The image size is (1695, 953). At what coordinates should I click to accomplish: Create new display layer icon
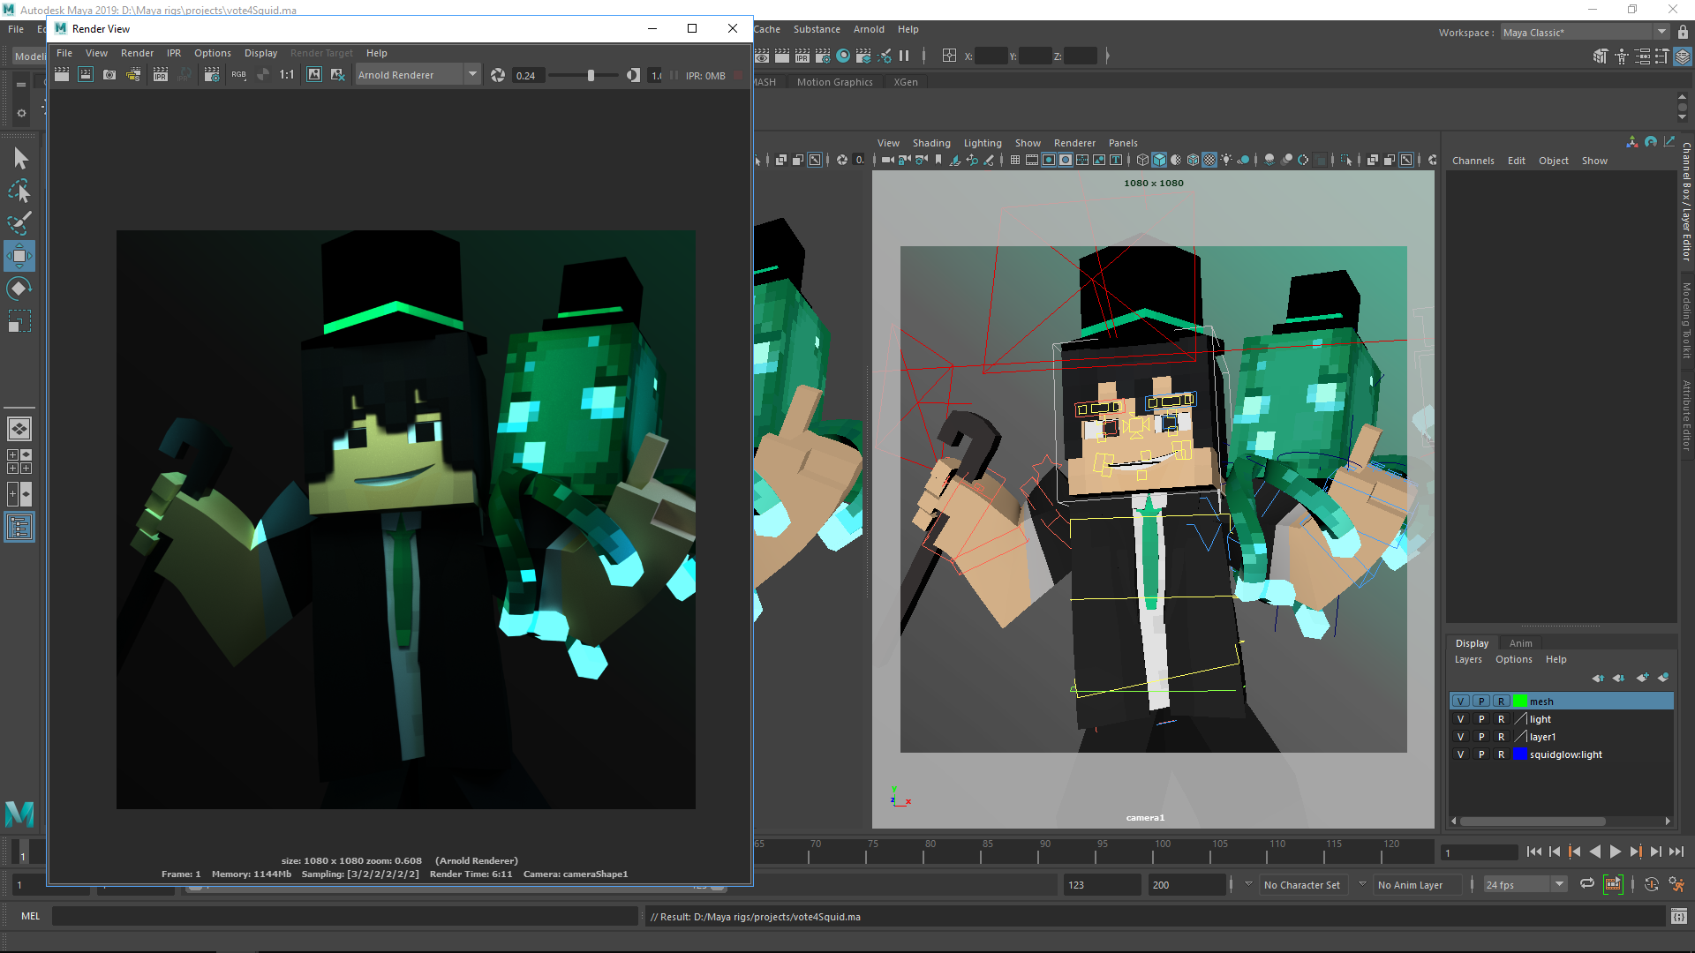[x=1641, y=678]
